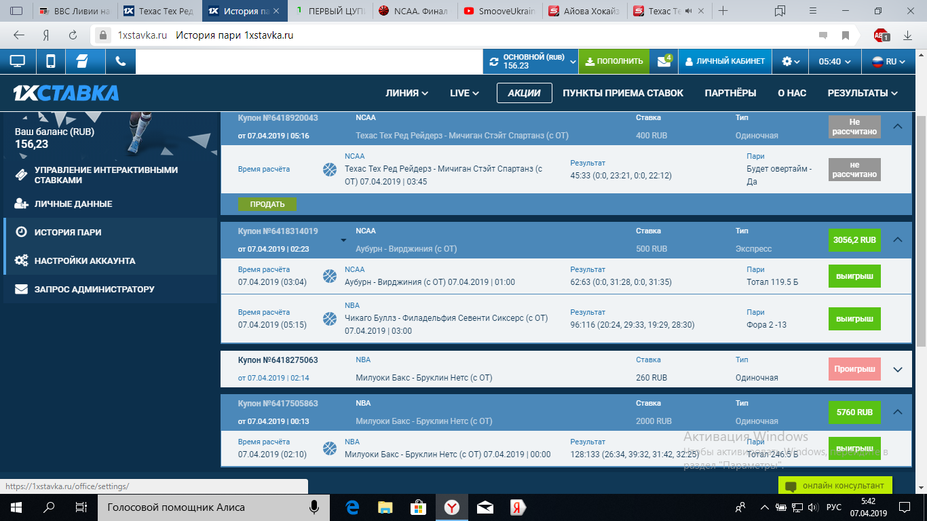927x521 pixels.
Task: Switch to the SmooveUkrain YouTube tab
Action: (x=499, y=11)
